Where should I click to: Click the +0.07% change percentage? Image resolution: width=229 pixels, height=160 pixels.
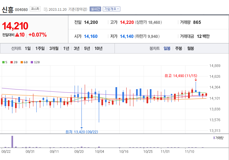38,35
